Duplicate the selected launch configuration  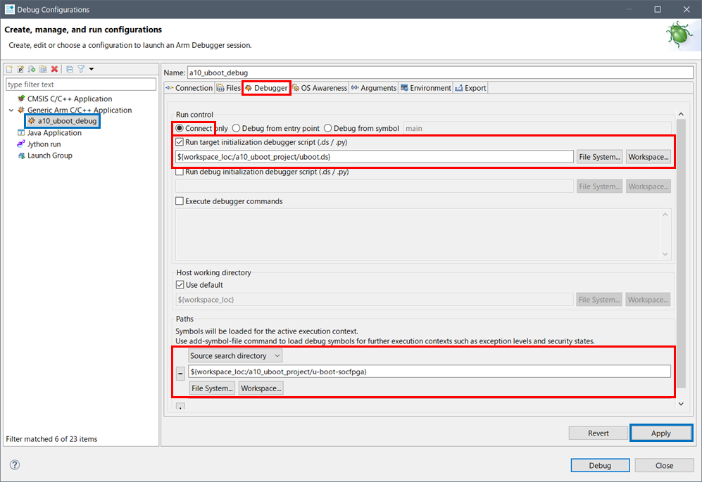pyautogui.click(x=43, y=69)
